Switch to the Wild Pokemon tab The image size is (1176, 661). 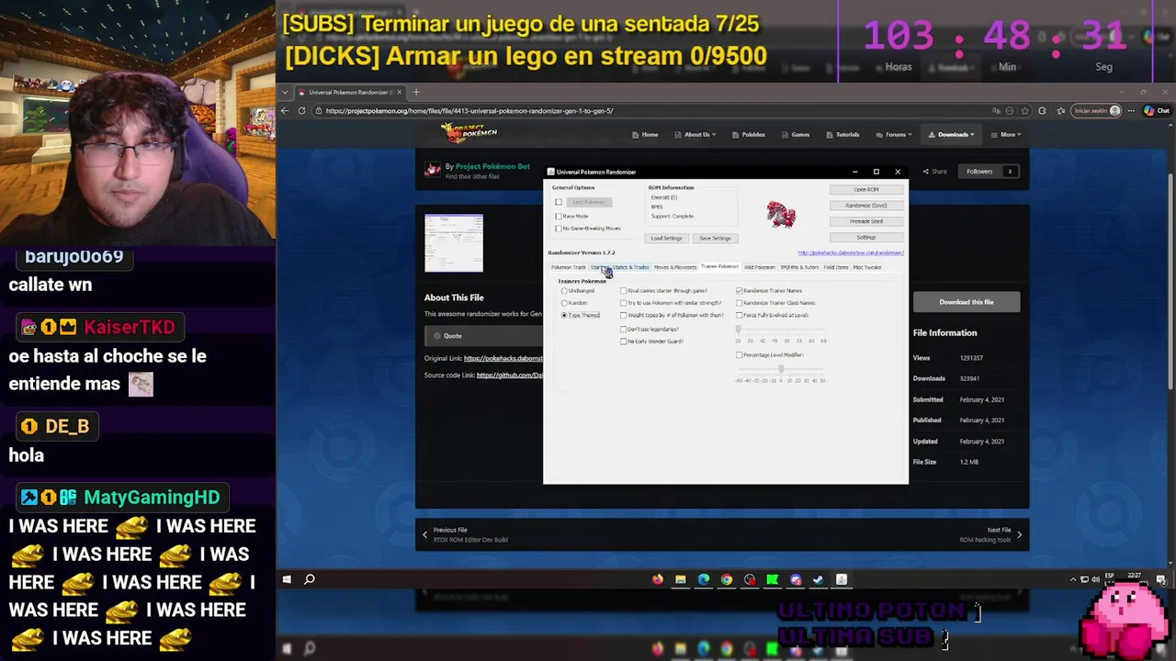[x=759, y=267]
